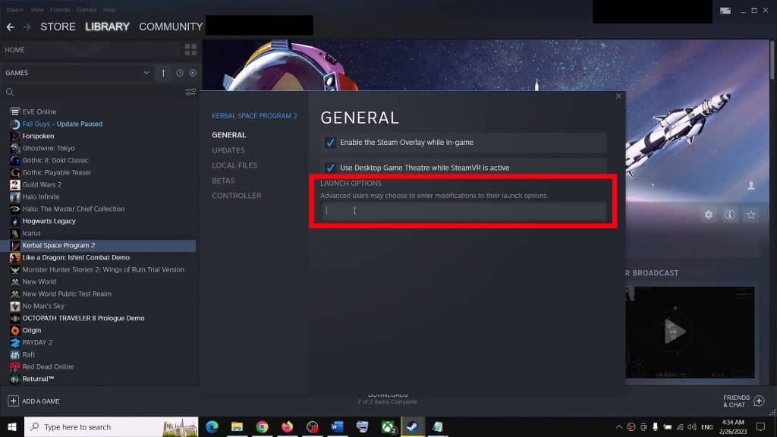
Task: Open Xbox app from taskbar
Action: pos(388,426)
